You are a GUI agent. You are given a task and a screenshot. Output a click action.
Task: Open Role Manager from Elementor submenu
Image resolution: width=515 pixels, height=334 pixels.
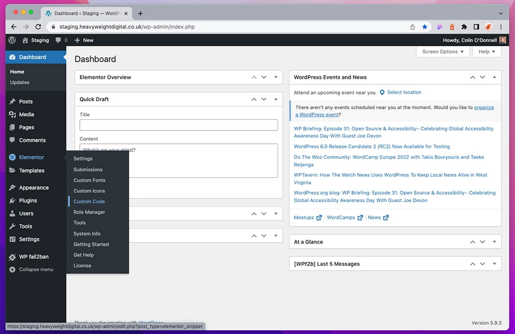(x=89, y=212)
